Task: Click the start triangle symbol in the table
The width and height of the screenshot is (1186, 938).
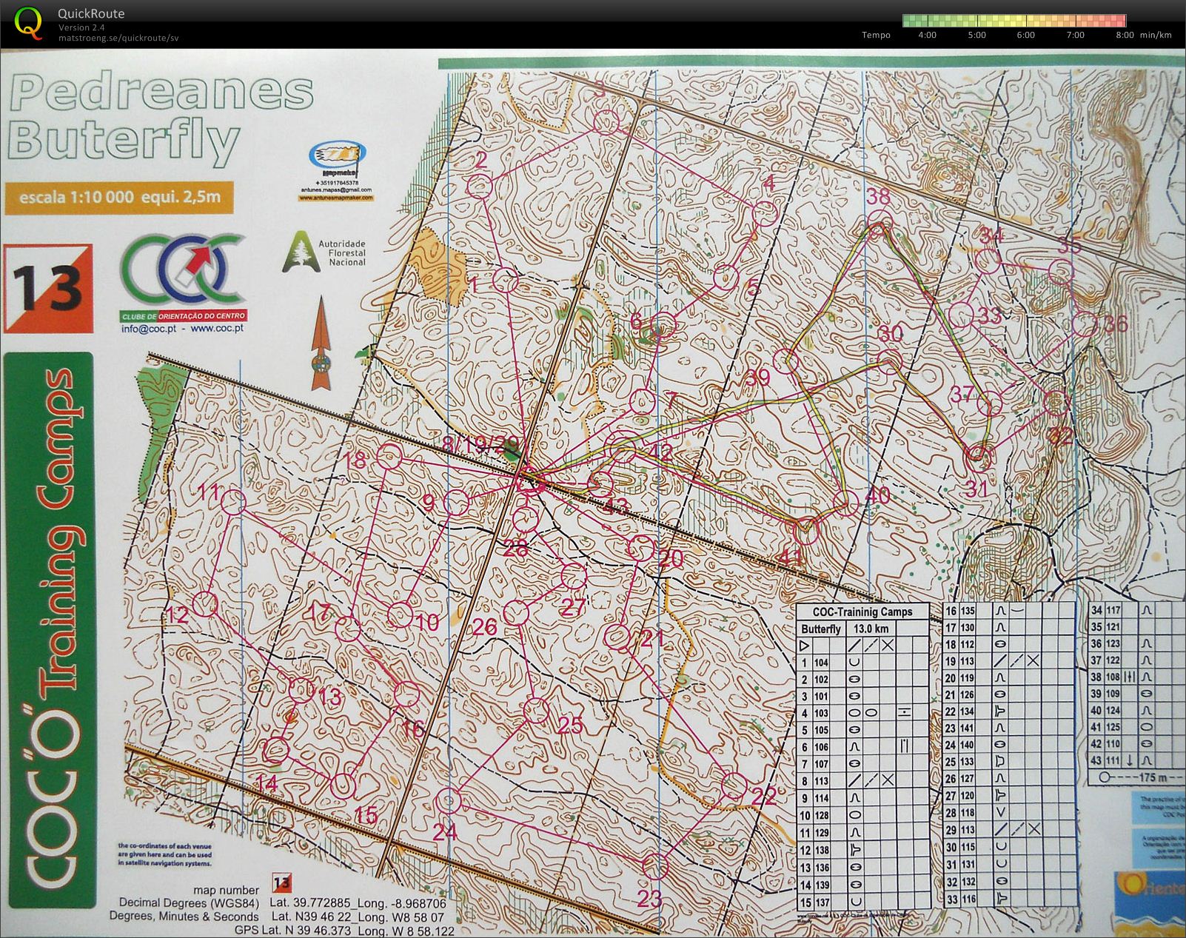Action: point(805,646)
